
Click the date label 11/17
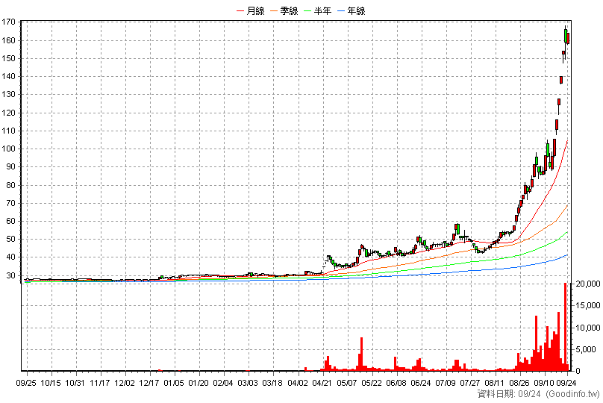[99, 383]
